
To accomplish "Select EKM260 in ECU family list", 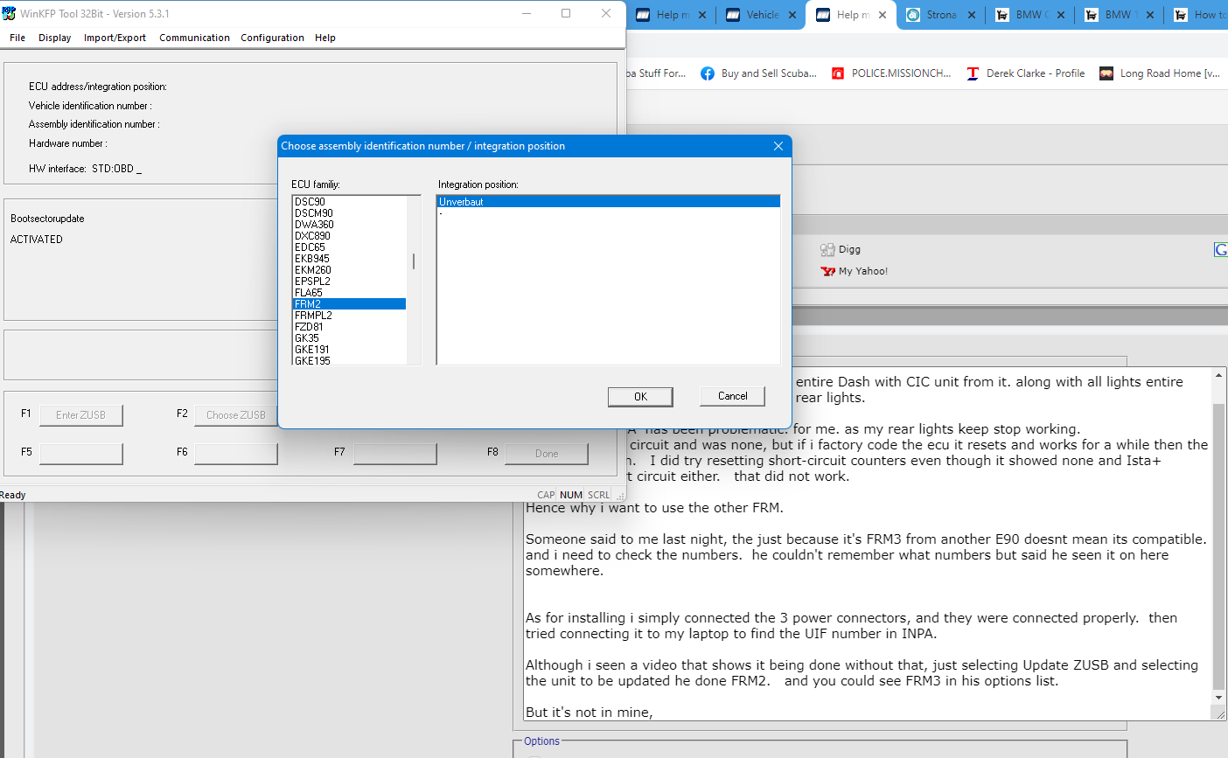I will click(x=349, y=270).
